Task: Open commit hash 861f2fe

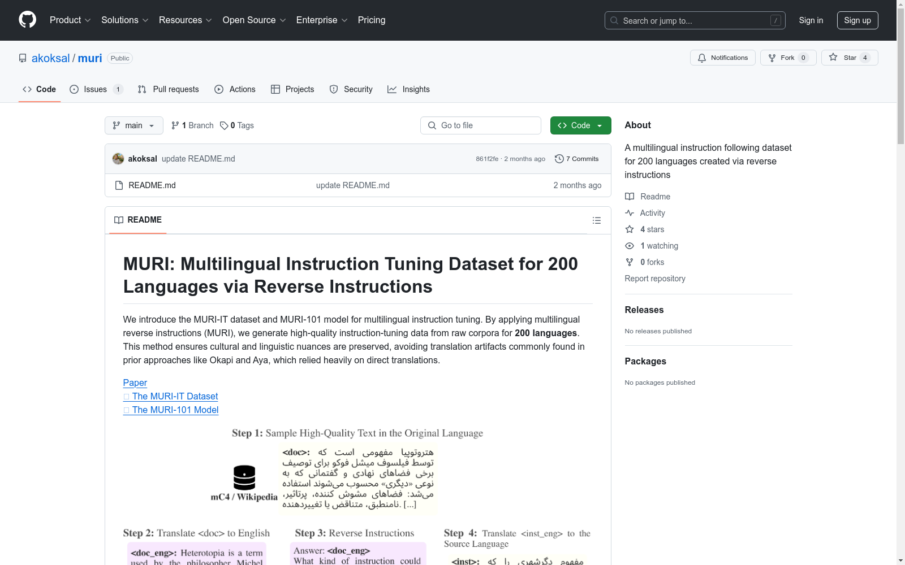Action: coord(487,159)
